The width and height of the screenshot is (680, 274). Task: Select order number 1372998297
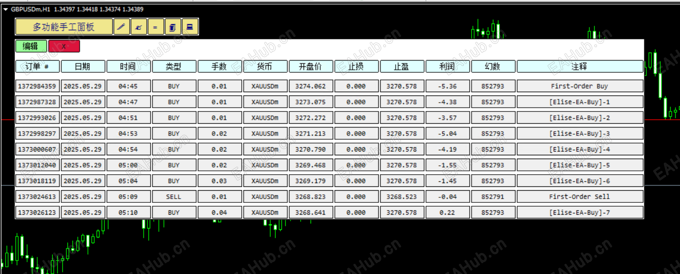37,133
